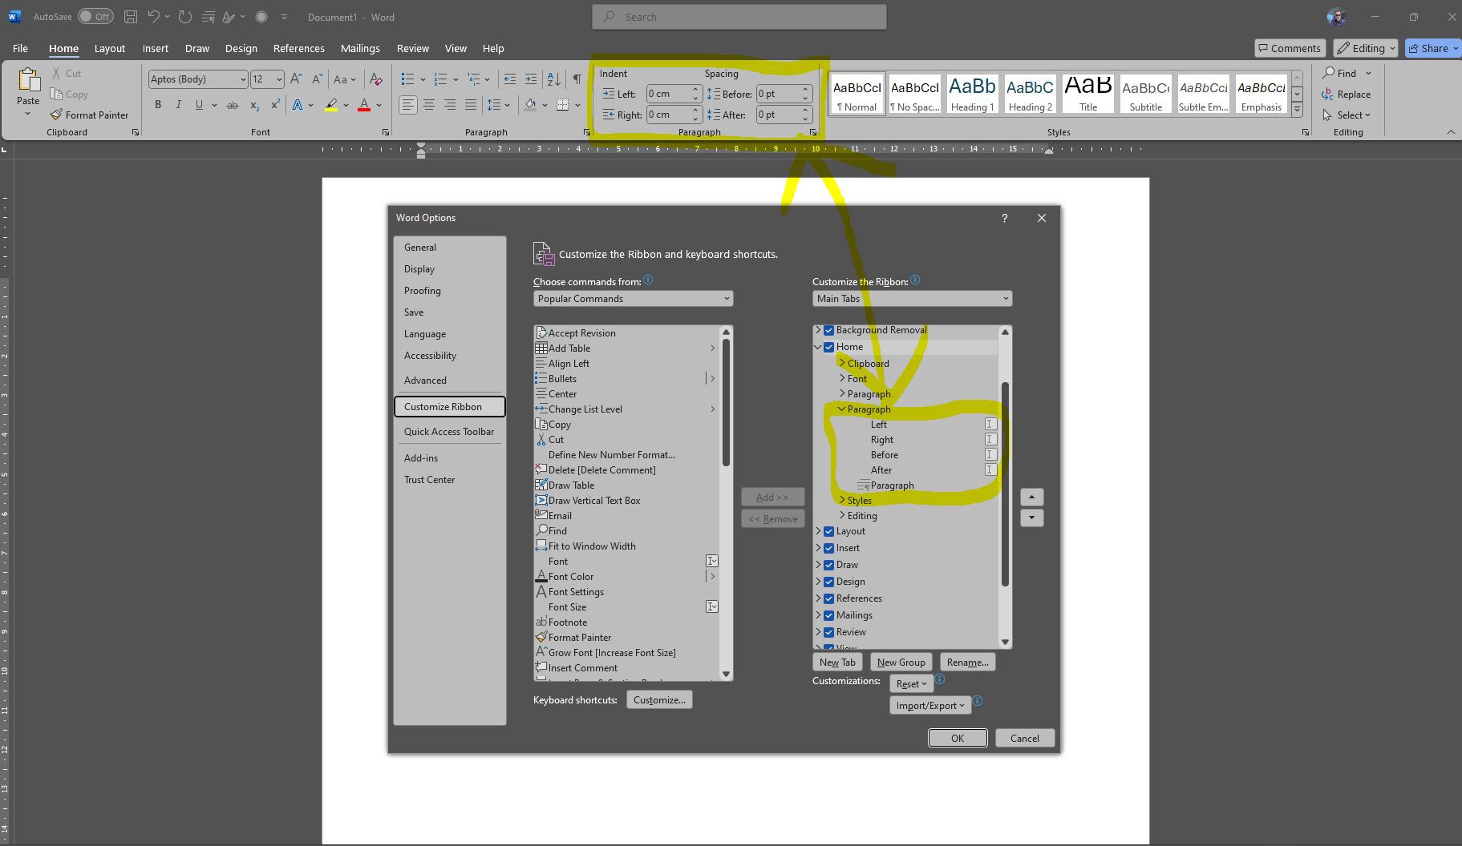1462x846 pixels.
Task: Switch to the Review ribbon tab
Action: pos(412,48)
